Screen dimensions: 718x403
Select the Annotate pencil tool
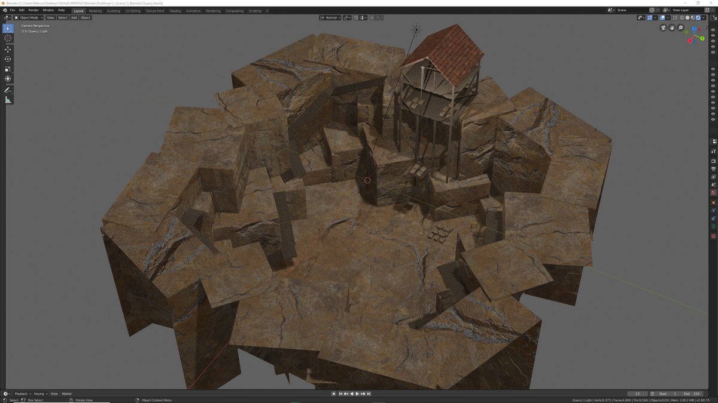(x=8, y=90)
